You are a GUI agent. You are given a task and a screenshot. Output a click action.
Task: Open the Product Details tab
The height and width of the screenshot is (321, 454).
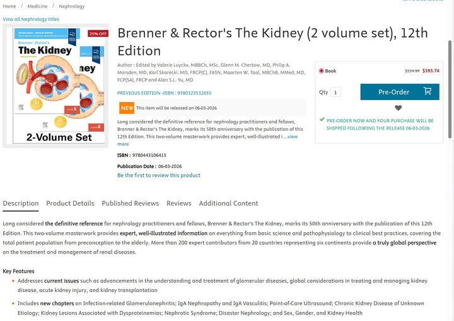pyautogui.click(x=70, y=203)
